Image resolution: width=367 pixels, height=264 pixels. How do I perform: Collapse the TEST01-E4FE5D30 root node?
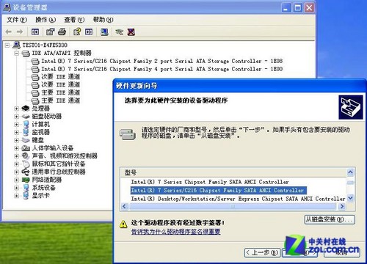click(x=7, y=45)
